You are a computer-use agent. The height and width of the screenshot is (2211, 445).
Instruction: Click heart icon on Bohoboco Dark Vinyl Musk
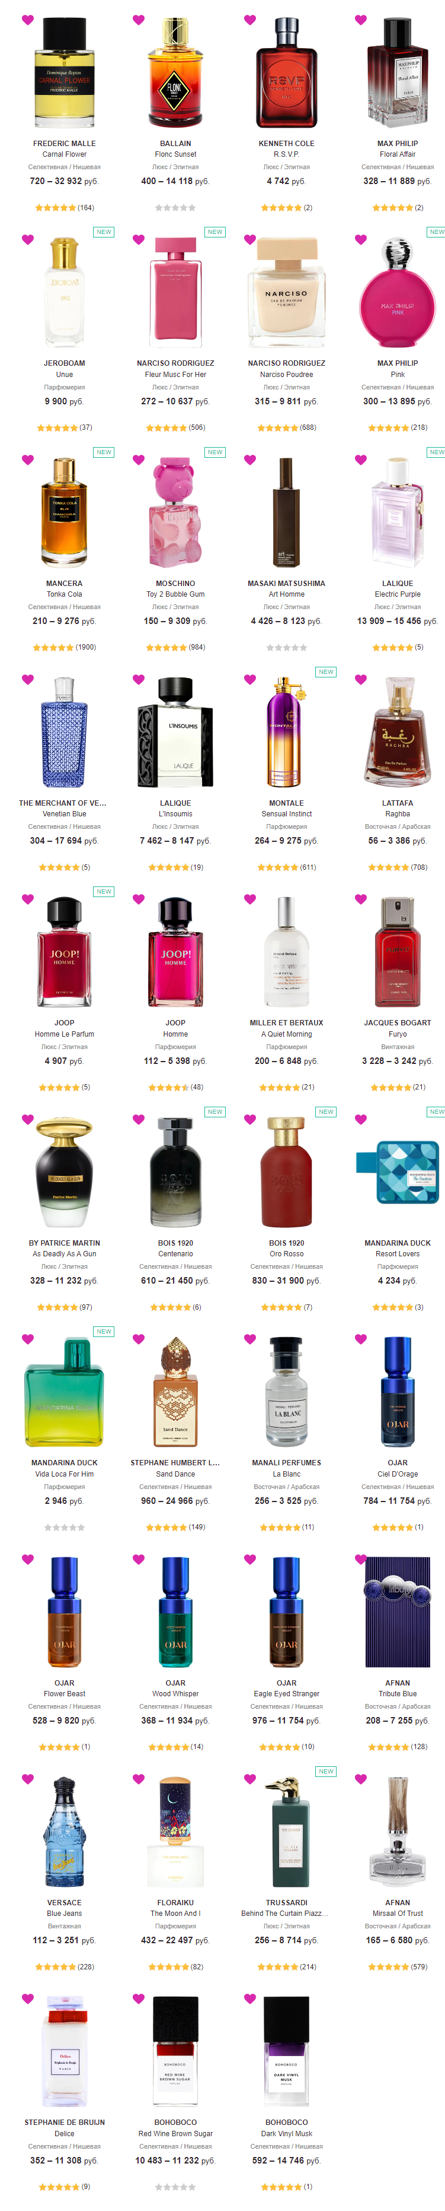(249, 1998)
